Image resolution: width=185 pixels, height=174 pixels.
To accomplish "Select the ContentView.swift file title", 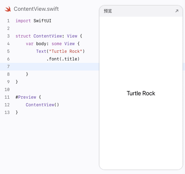I will (36, 9).
